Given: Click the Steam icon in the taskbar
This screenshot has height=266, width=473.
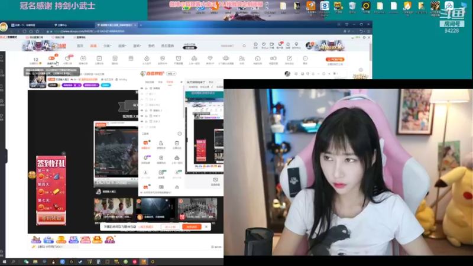Looking at the screenshot, I should point(80,262).
